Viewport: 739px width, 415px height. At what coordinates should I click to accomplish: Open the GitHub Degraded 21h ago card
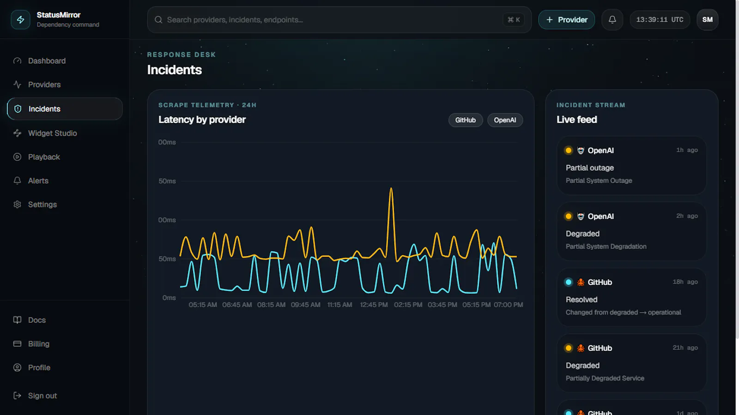click(631, 363)
